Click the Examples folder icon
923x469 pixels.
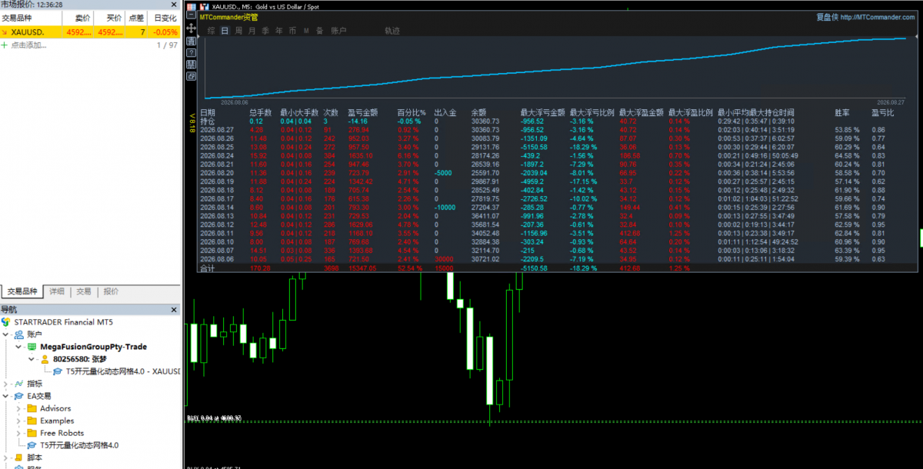[32, 421]
